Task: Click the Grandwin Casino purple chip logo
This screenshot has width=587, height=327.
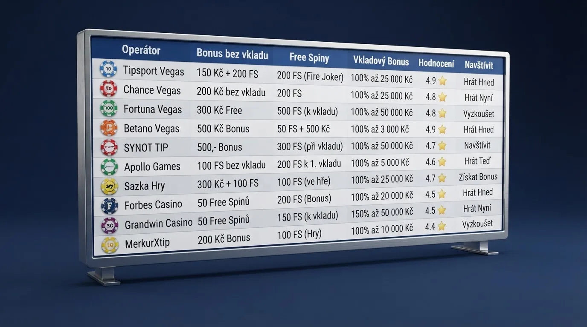Action: 110,225
